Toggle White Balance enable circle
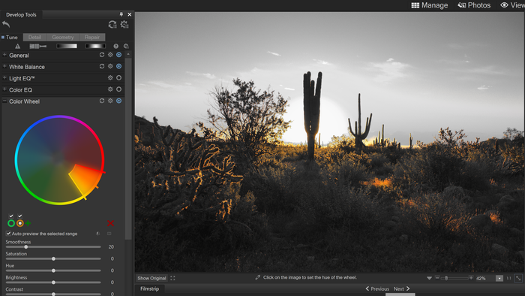525x296 pixels. point(118,66)
